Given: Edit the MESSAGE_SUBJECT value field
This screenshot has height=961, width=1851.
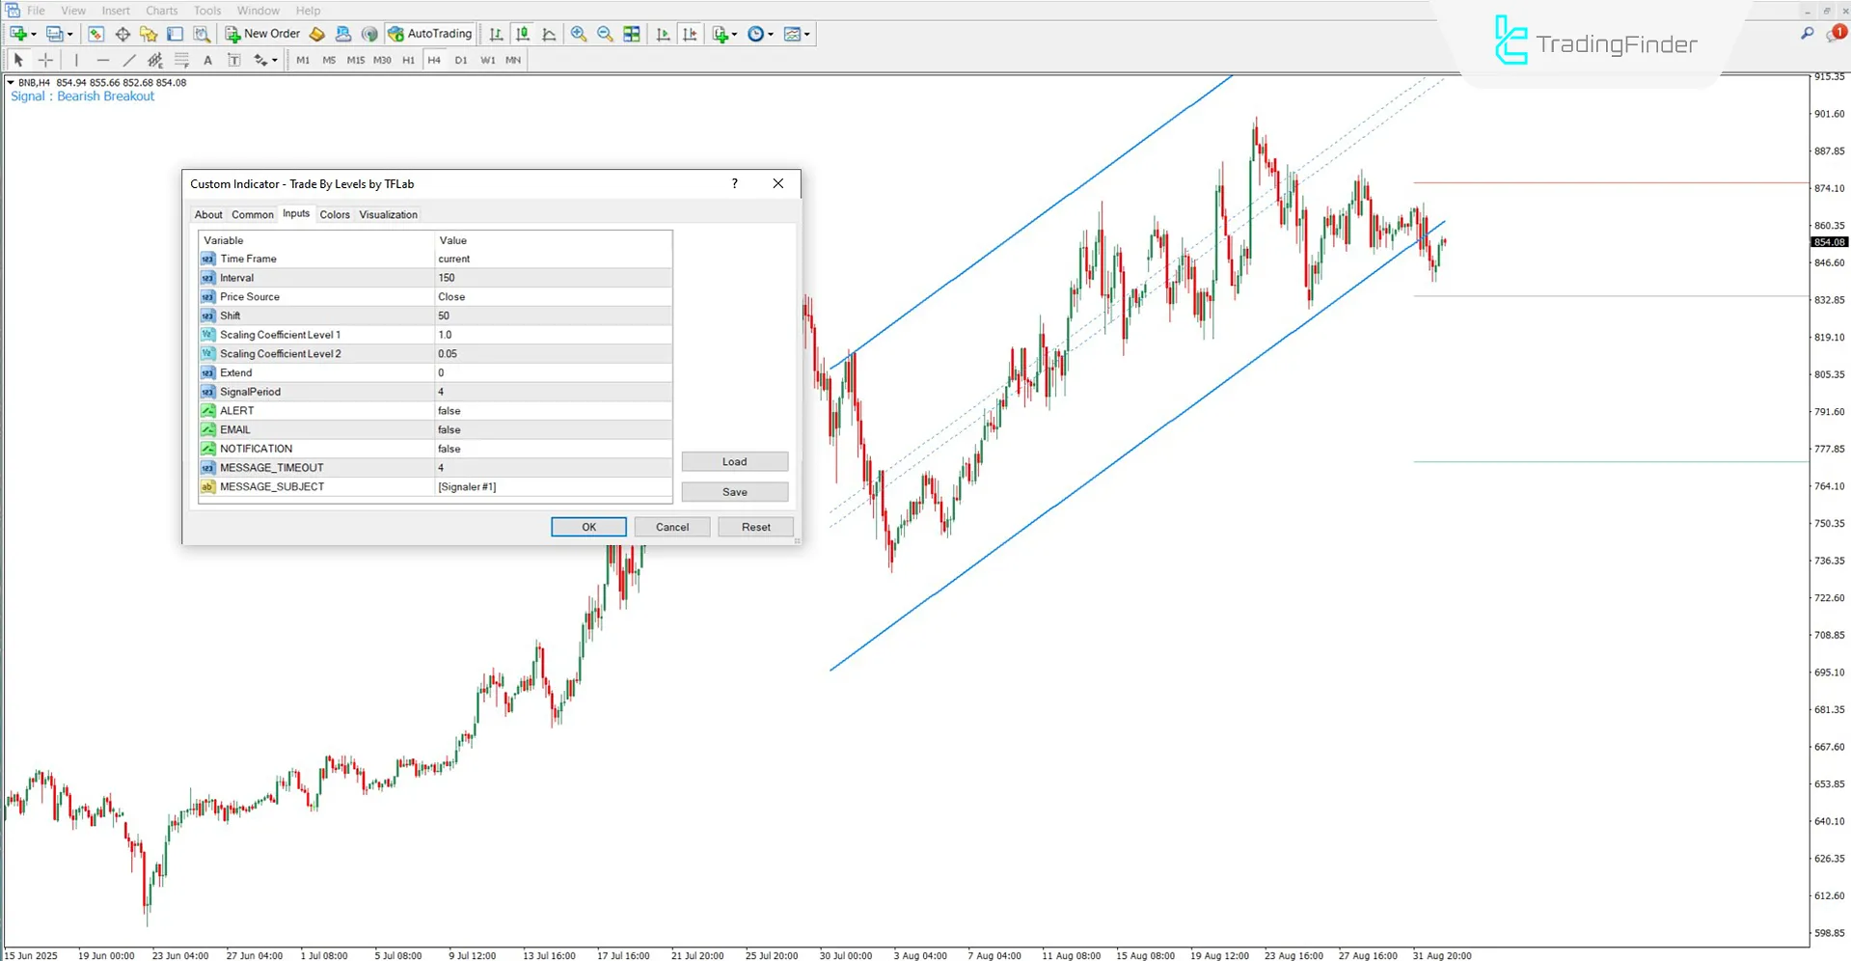Looking at the screenshot, I should click(555, 486).
